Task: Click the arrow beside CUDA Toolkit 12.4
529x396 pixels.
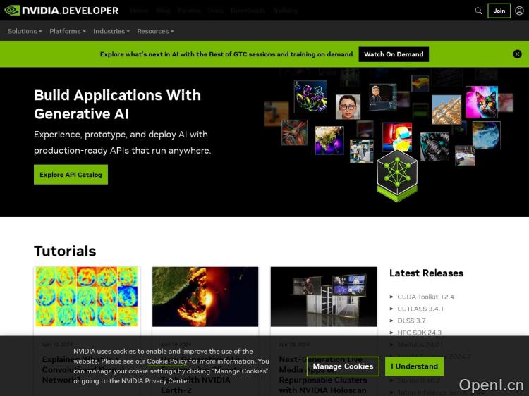Action: (x=392, y=297)
